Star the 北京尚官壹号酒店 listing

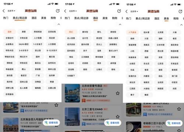[118, 93]
